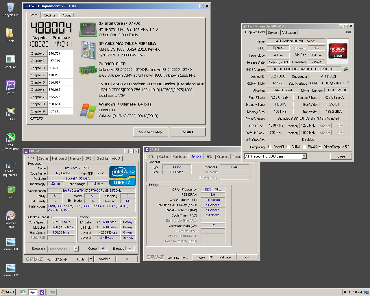Click the CPU chip icon in HWBOT Aquamark

tap(88, 30)
